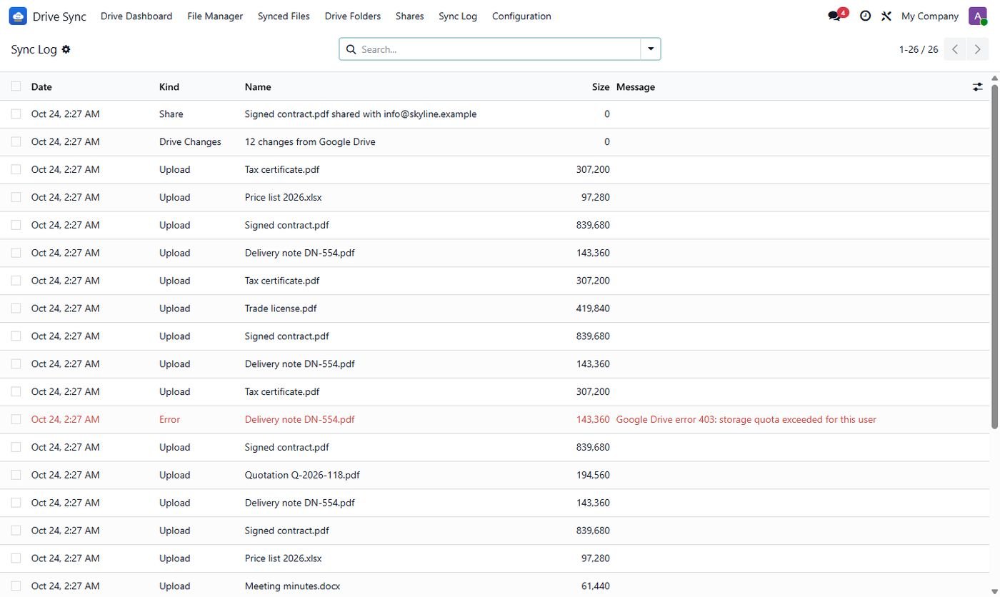The height and width of the screenshot is (597, 1000).
Task: Focus the Search input field
Action: coord(499,49)
